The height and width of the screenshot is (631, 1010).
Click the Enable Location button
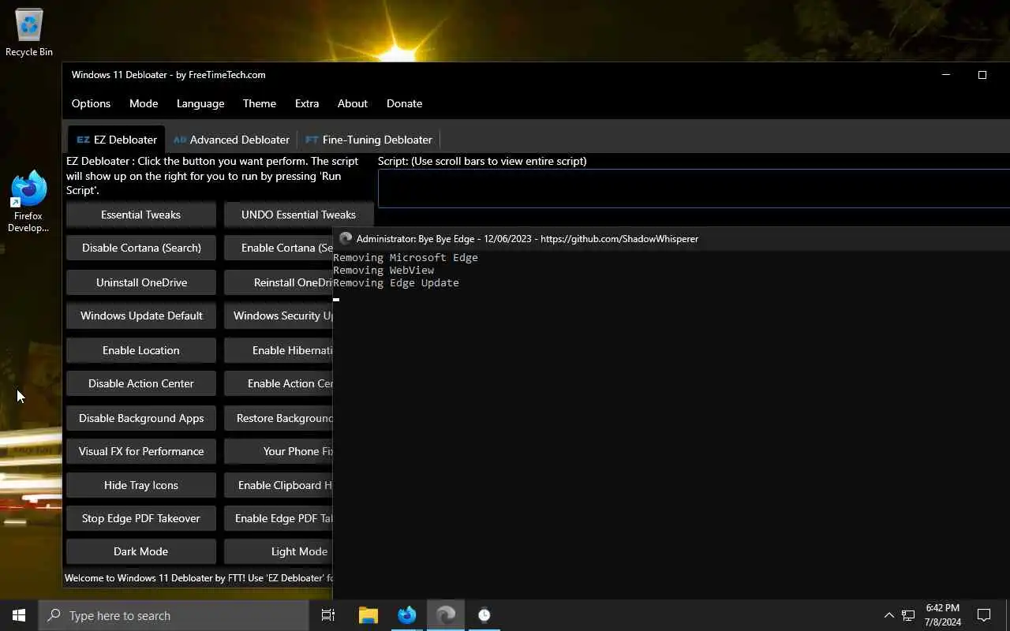point(141,350)
